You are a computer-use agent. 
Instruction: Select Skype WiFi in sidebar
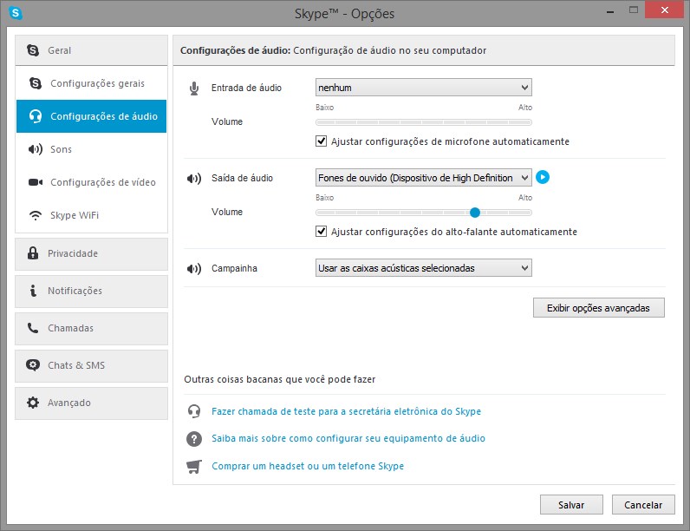coord(92,215)
